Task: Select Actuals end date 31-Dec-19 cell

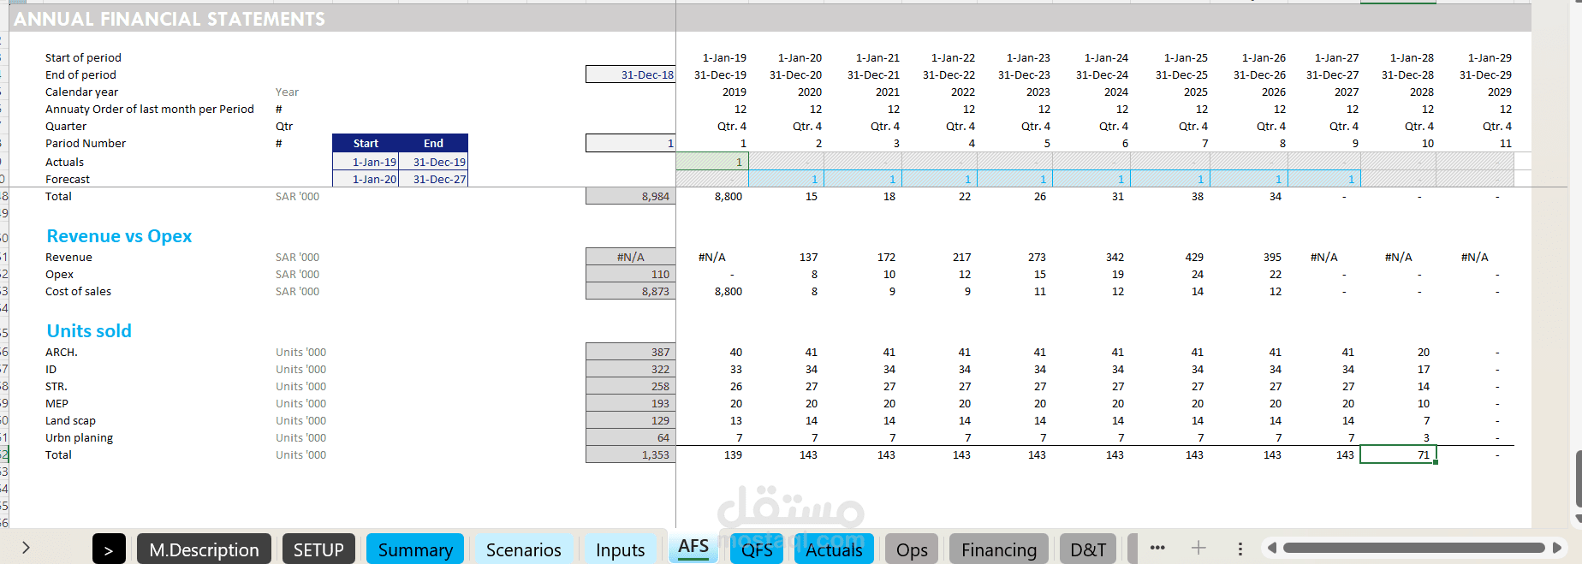Action: [x=433, y=162]
